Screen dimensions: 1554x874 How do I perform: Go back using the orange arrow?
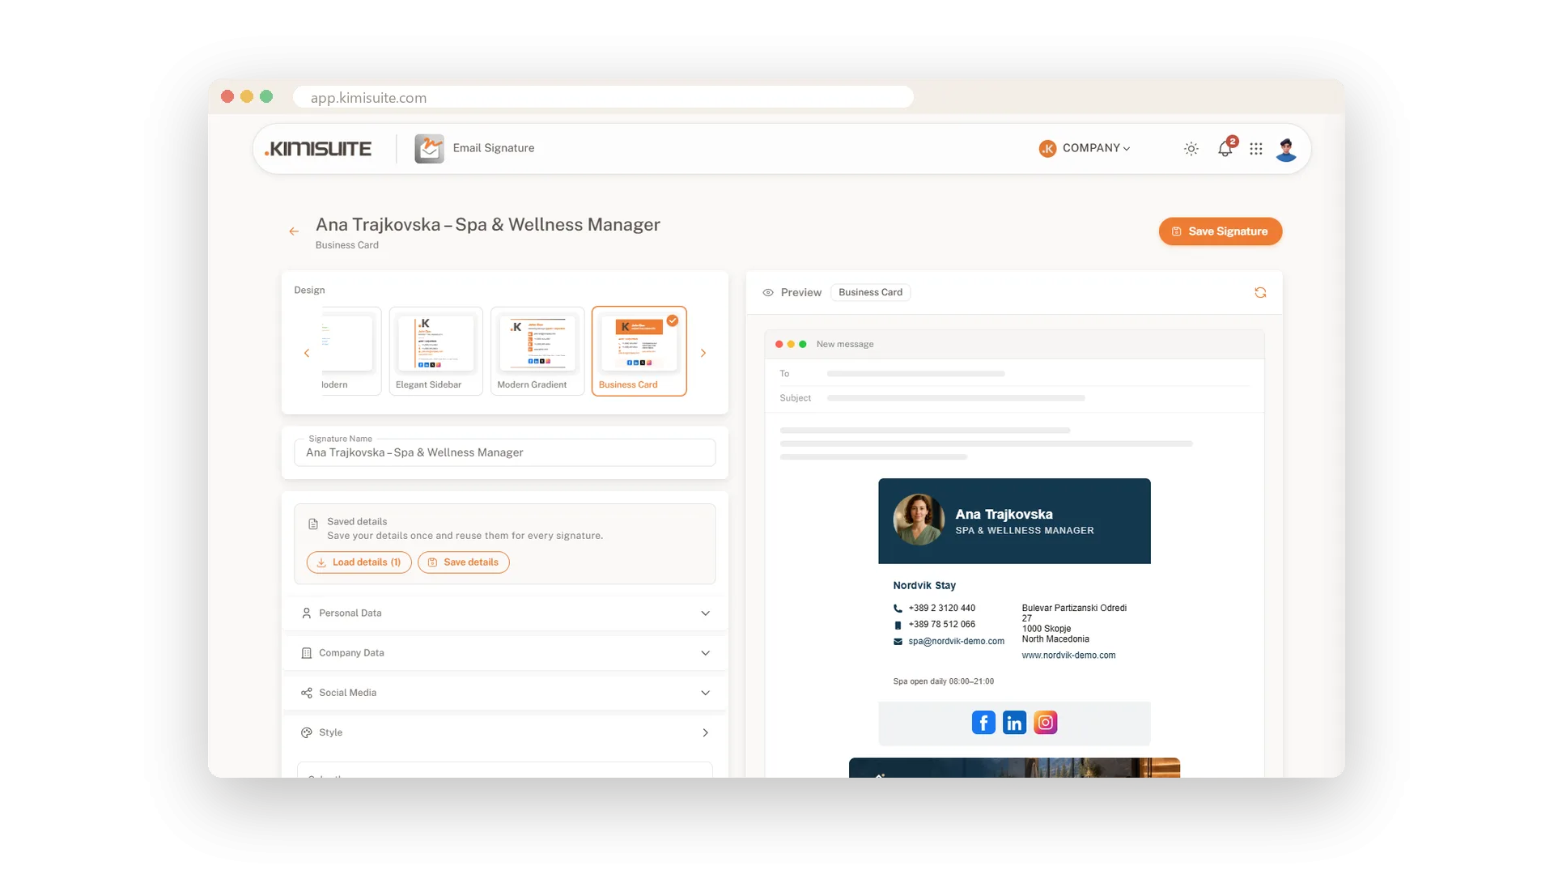[294, 231]
